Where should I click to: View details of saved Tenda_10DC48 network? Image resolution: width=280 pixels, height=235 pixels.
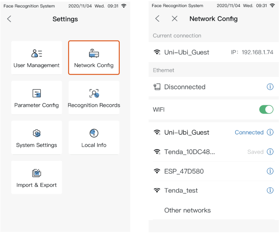[270, 152]
